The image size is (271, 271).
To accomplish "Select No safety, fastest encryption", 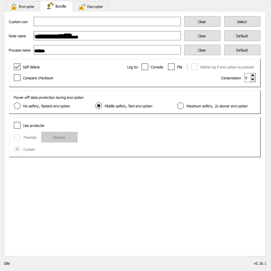I will (x=17, y=106).
